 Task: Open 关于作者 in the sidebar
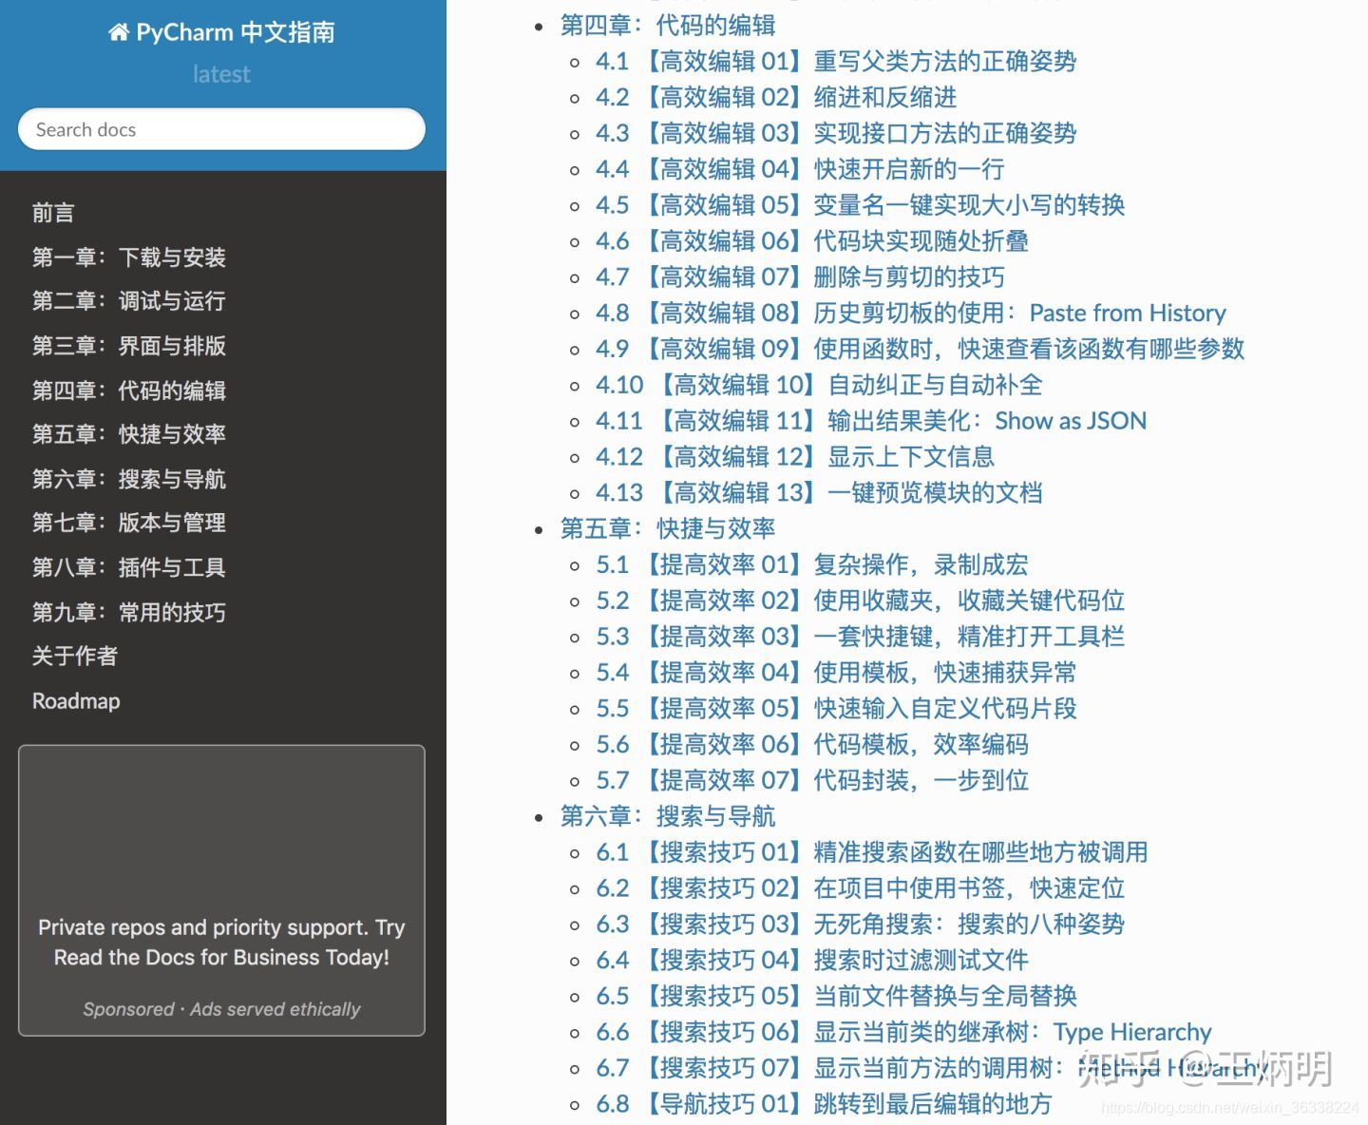(x=75, y=656)
